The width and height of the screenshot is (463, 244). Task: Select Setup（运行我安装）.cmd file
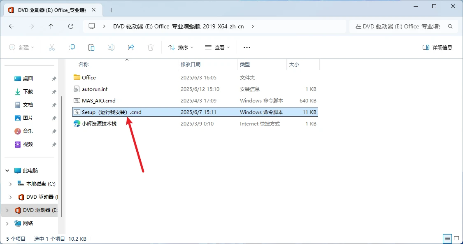coord(195,112)
